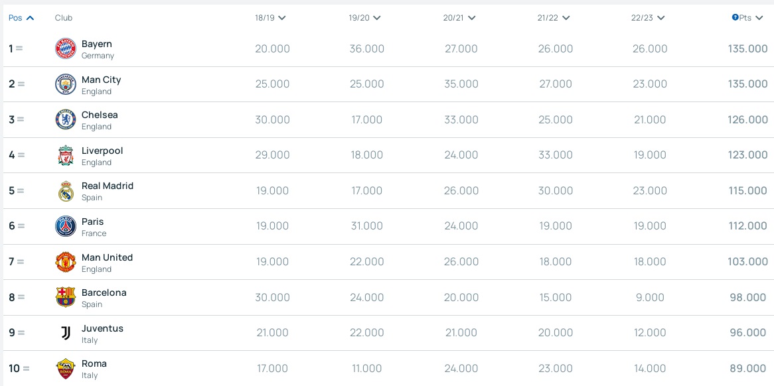This screenshot has width=774, height=386.
Task: Click the Barcelona club crest
Action: coord(66,297)
